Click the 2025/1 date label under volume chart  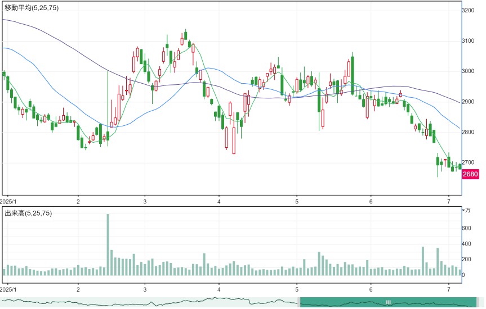(8, 289)
